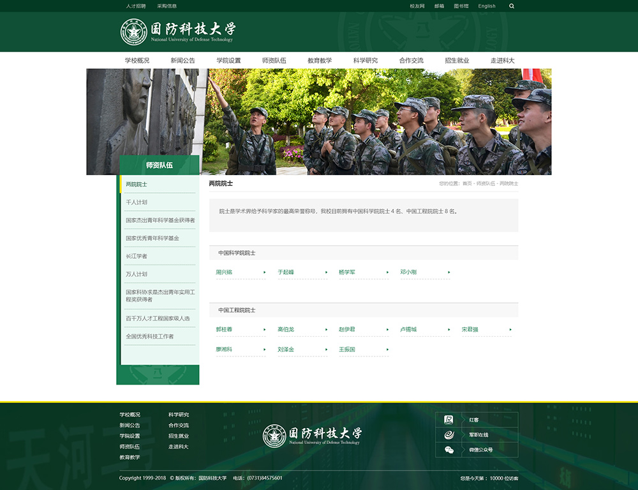Select 千人计划 in the sidebar
638x490 pixels.
(x=137, y=203)
